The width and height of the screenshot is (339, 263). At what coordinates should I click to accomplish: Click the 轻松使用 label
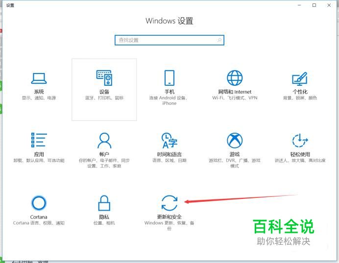click(300, 154)
